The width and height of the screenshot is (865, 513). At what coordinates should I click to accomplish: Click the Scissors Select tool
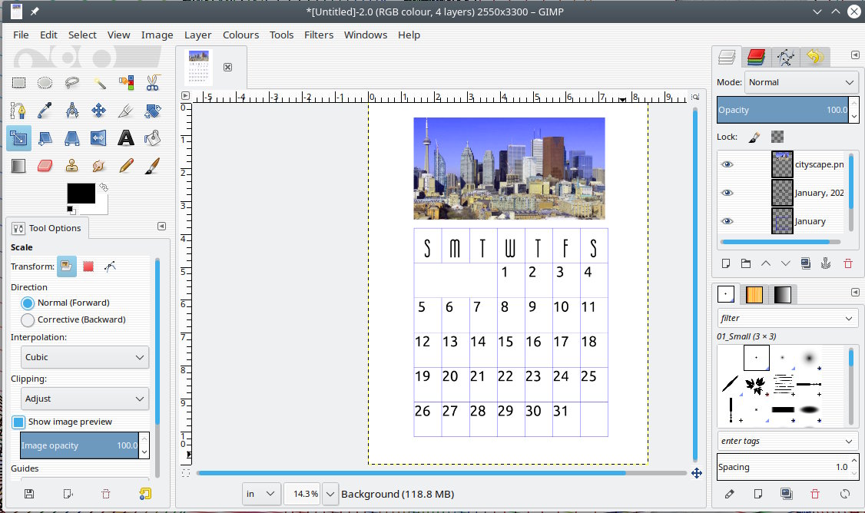(x=152, y=83)
